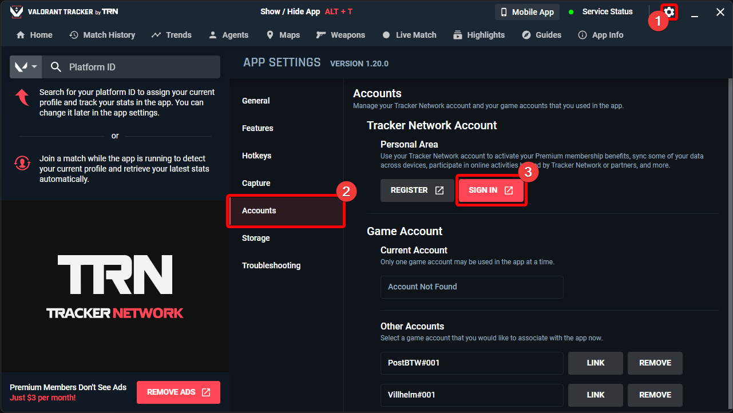The image size is (733, 413).
Task: Click the Remove Ads button
Action: click(x=178, y=392)
